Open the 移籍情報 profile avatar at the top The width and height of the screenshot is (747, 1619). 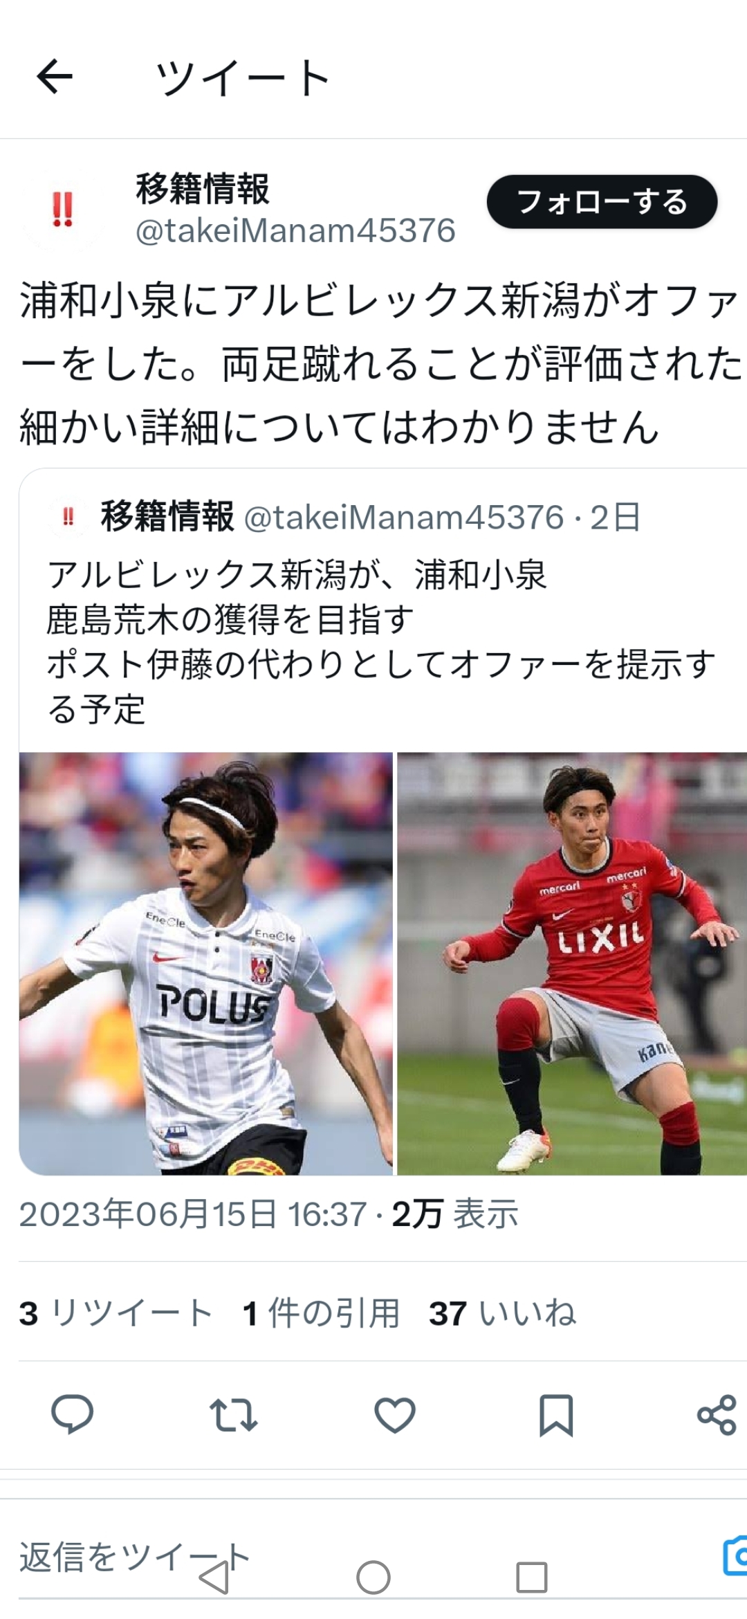(62, 208)
